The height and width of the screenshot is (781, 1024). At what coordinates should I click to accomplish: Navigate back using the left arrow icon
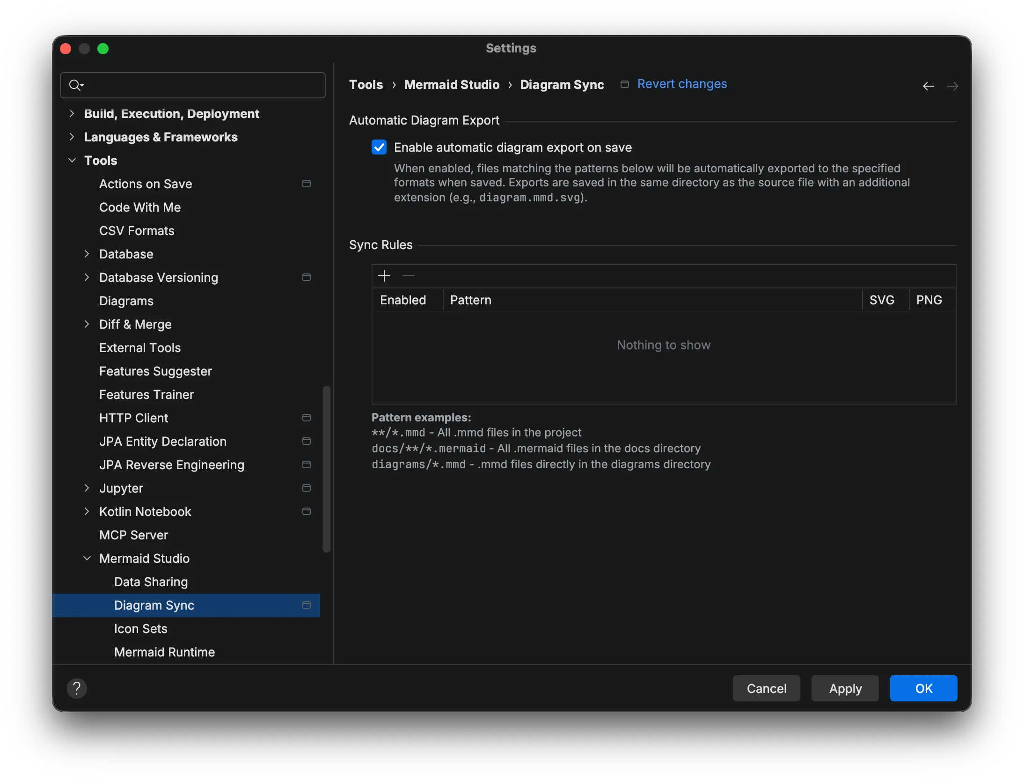pyautogui.click(x=928, y=86)
